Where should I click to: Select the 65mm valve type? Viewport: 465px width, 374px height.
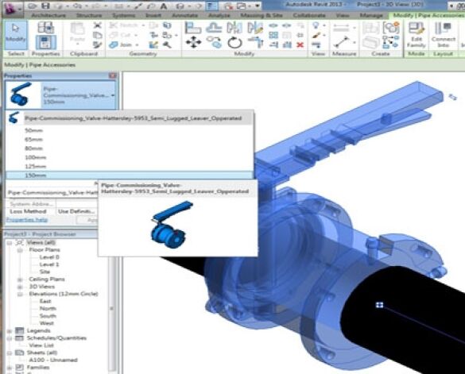pos(130,139)
